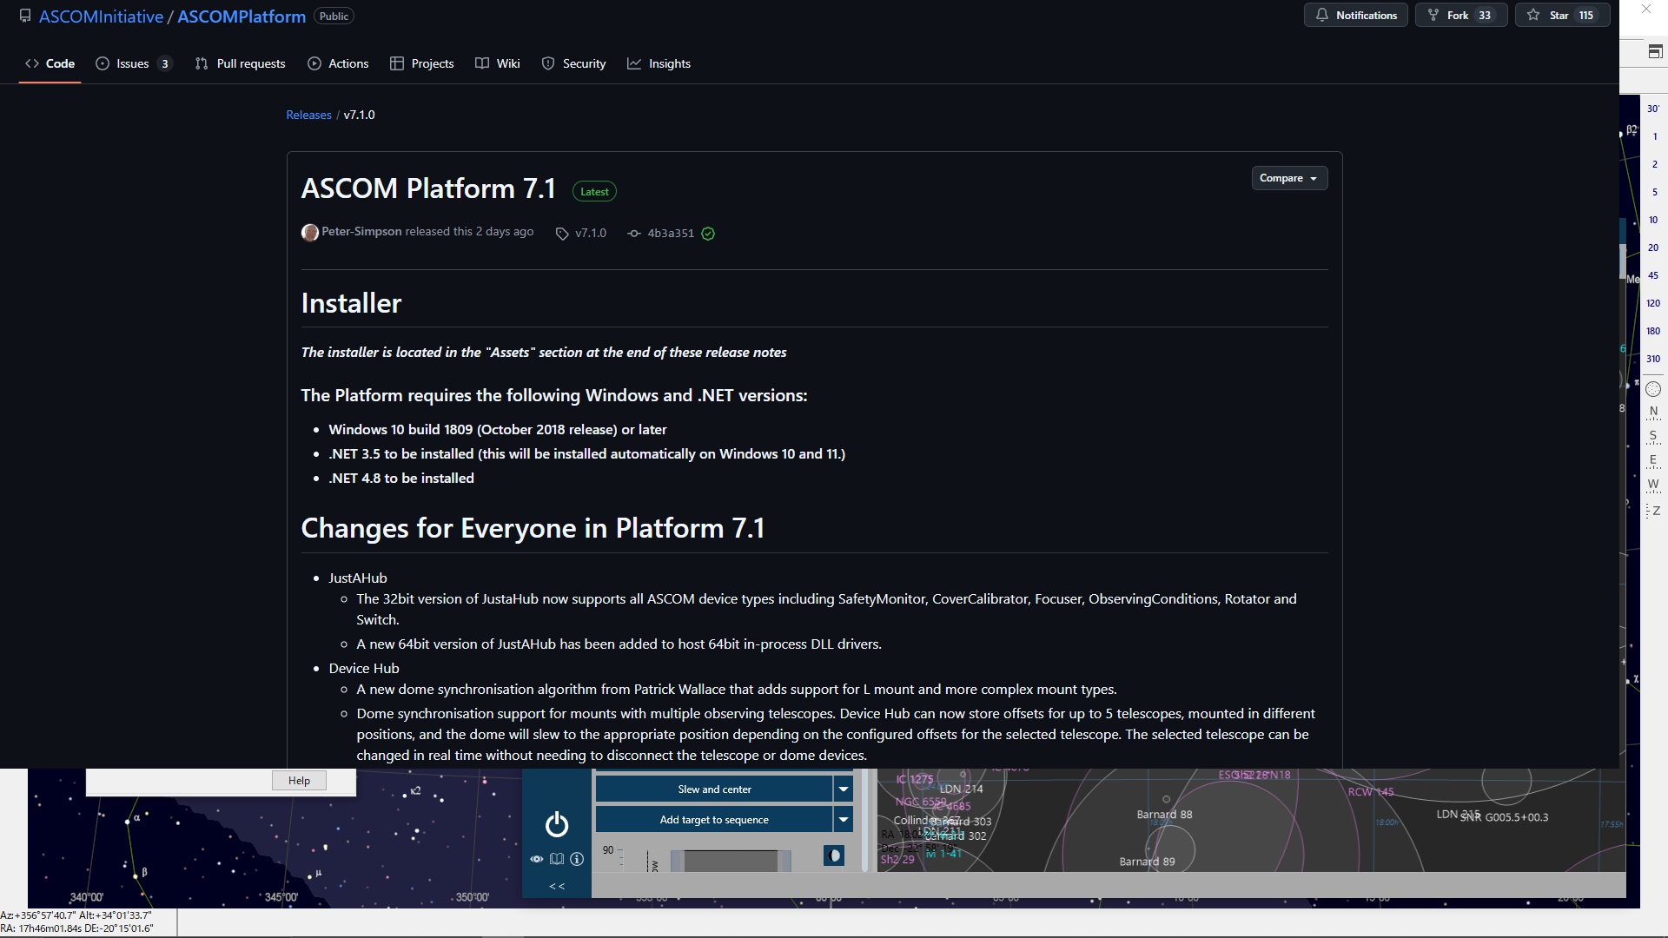Open the Issues tab
This screenshot has width=1668, height=938.
[x=134, y=63]
